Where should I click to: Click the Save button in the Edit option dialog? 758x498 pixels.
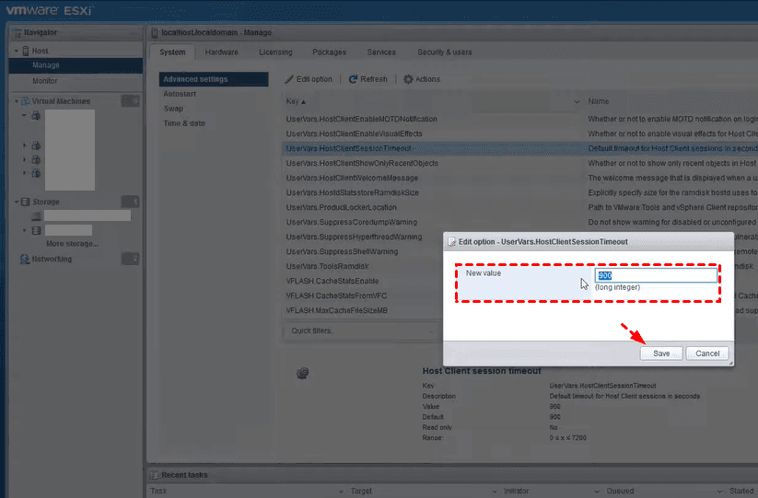(661, 353)
